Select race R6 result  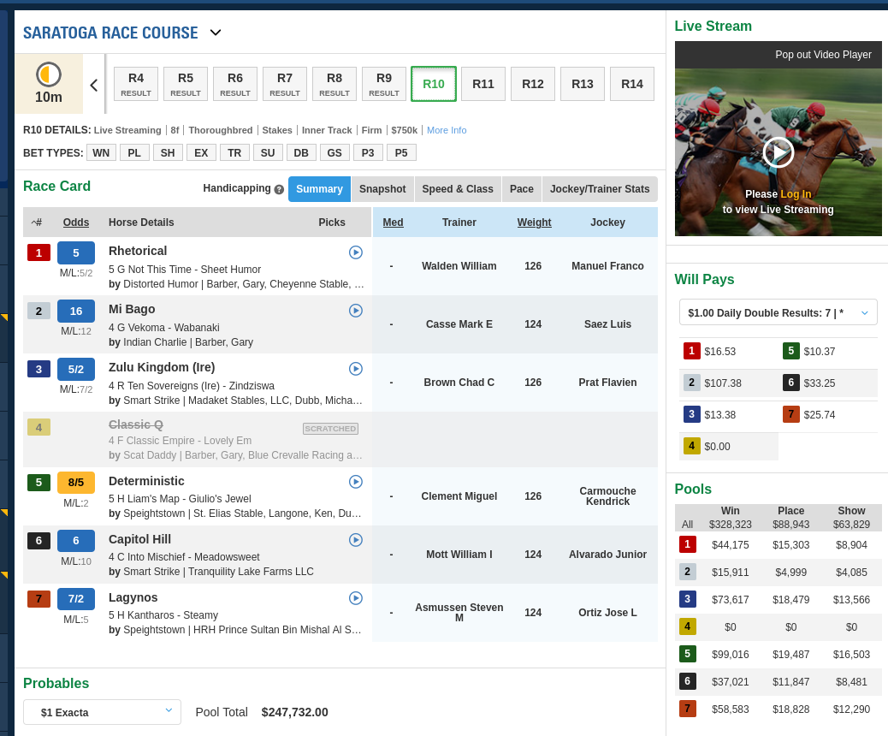point(235,84)
